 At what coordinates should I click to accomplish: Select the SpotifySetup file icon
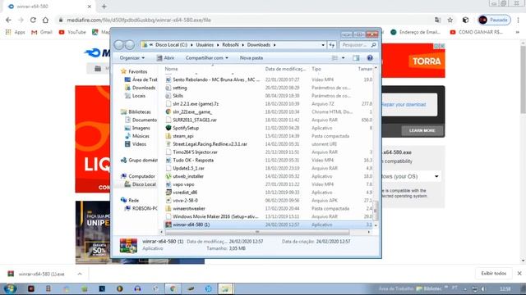pos(168,128)
